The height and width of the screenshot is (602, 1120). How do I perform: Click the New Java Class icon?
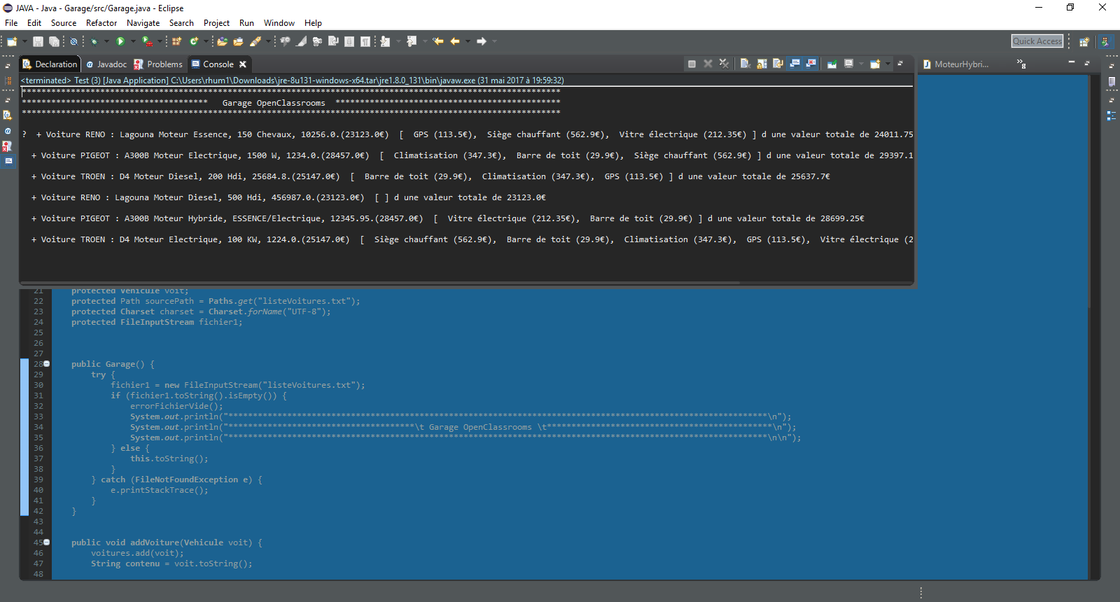(x=194, y=41)
